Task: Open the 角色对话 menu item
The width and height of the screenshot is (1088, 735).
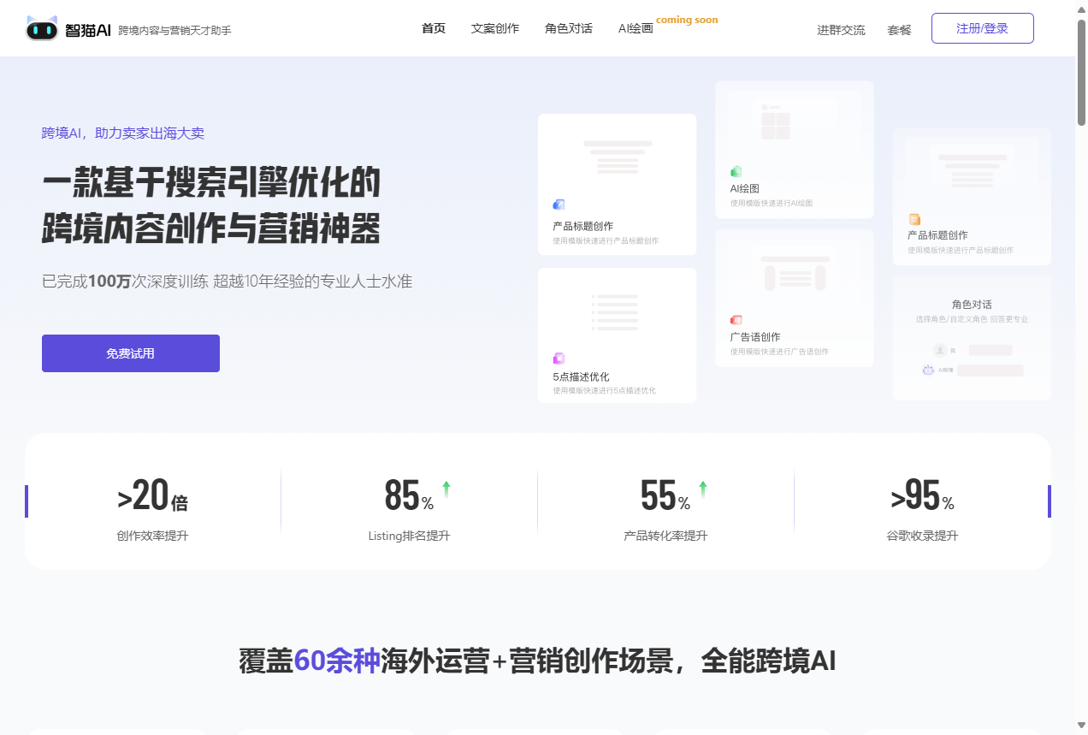Action: point(568,28)
